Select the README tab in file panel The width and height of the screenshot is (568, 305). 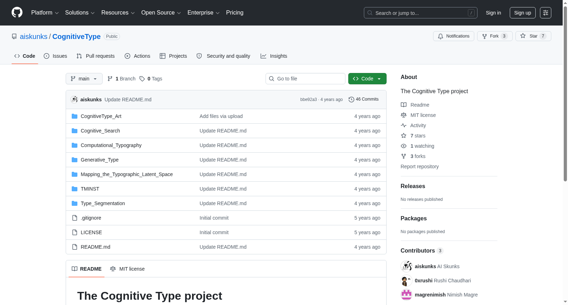pyautogui.click(x=87, y=269)
